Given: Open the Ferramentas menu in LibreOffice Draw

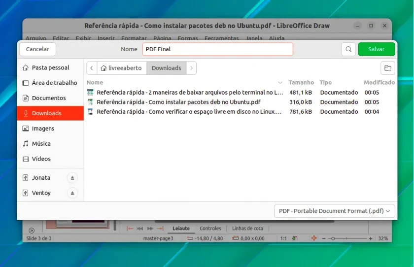Looking at the screenshot, I should coord(221,38).
